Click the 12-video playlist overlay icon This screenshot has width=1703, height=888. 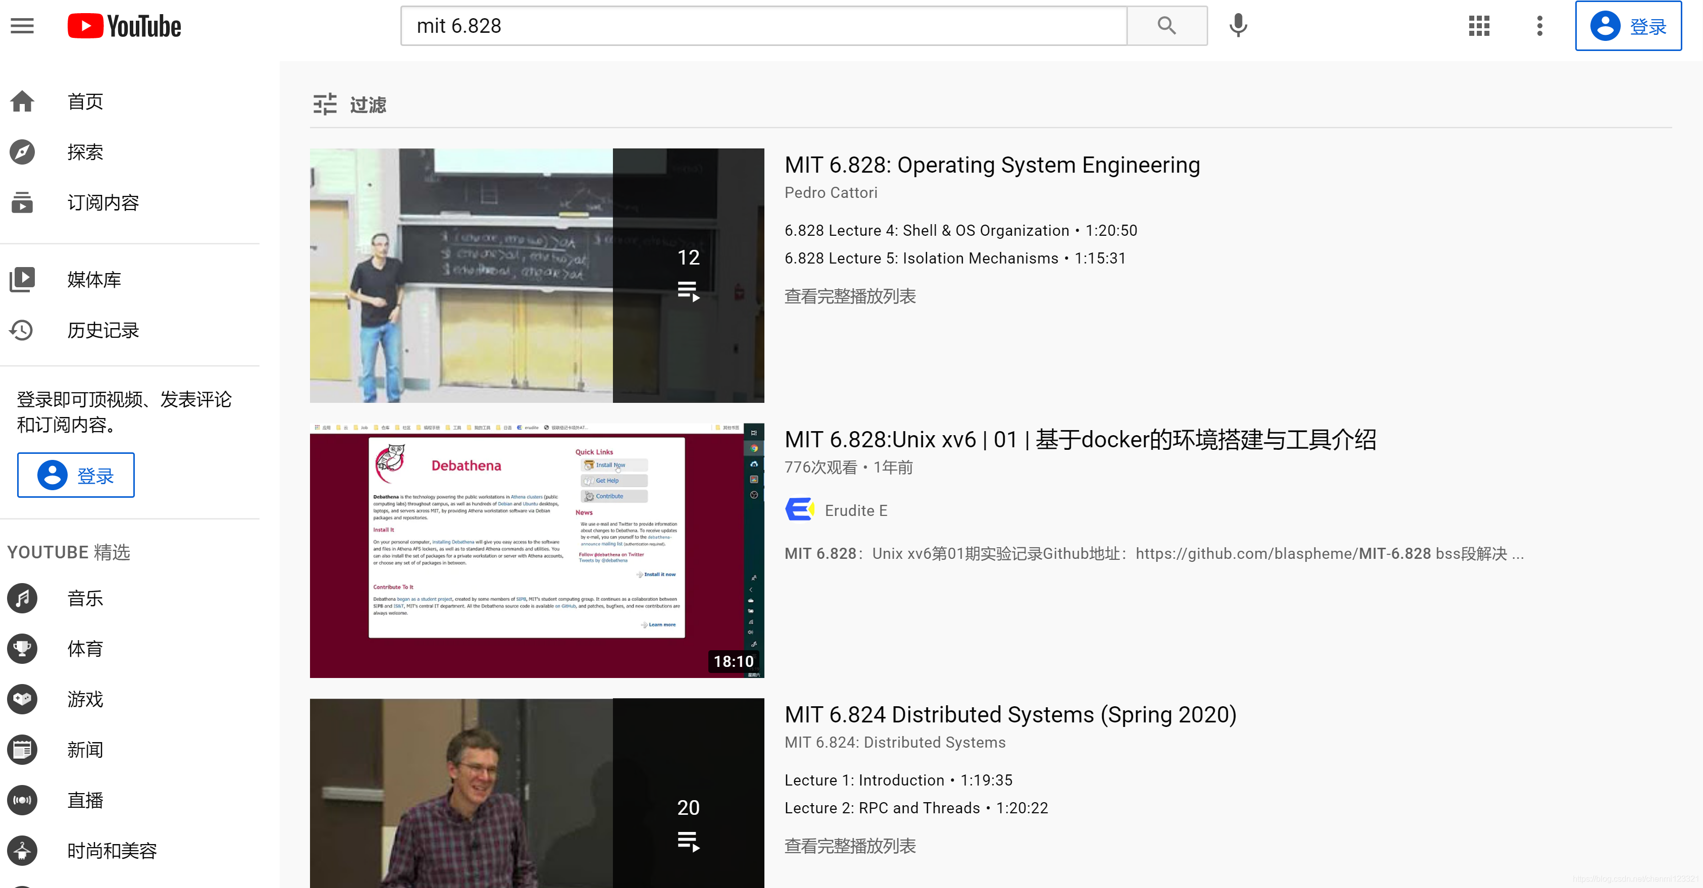(688, 292)
